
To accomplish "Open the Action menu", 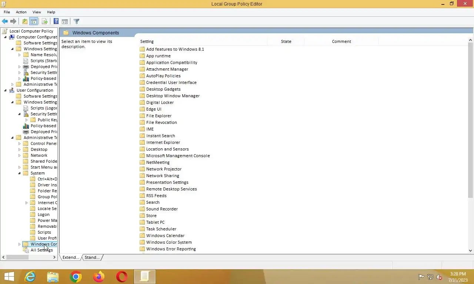I will (21, 12).
